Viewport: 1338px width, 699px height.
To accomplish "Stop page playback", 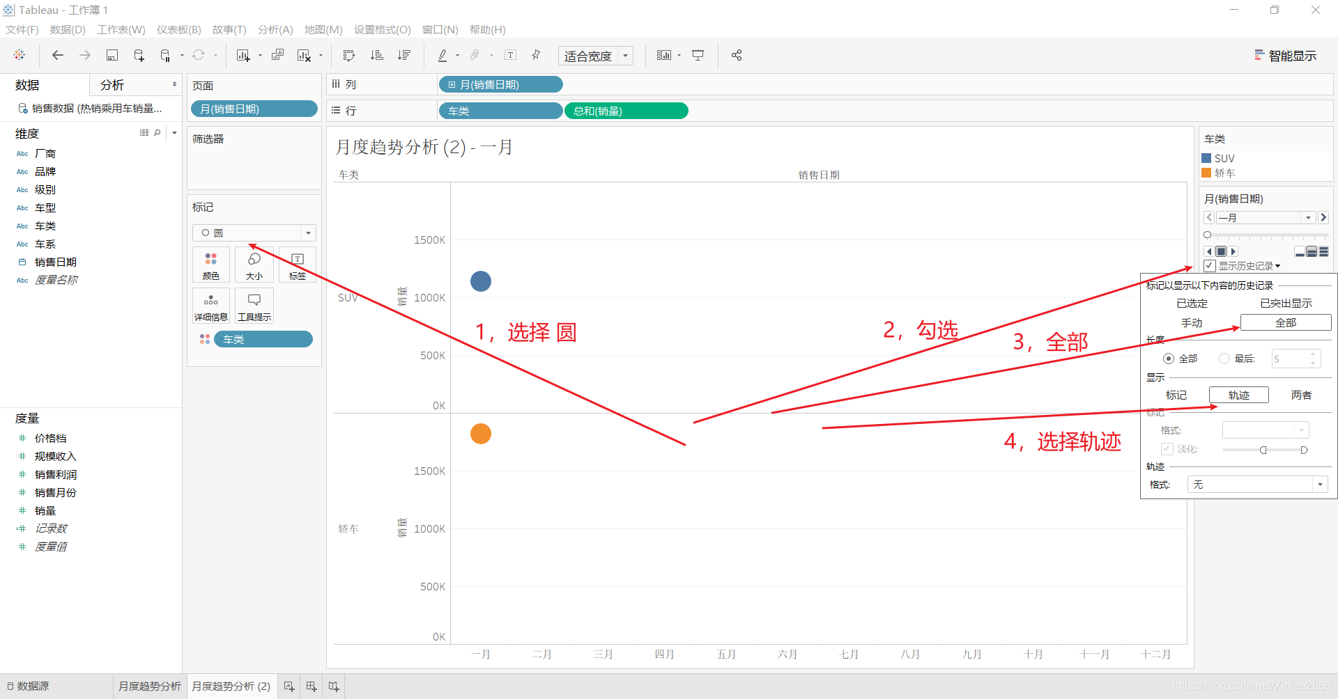I will click(x=1221, y=251).
